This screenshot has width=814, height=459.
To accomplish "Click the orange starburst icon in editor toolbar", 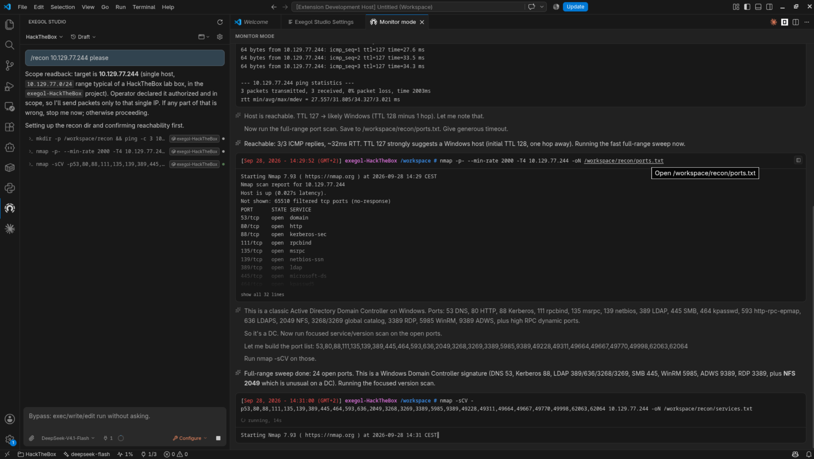I will (x=774, y=22).
